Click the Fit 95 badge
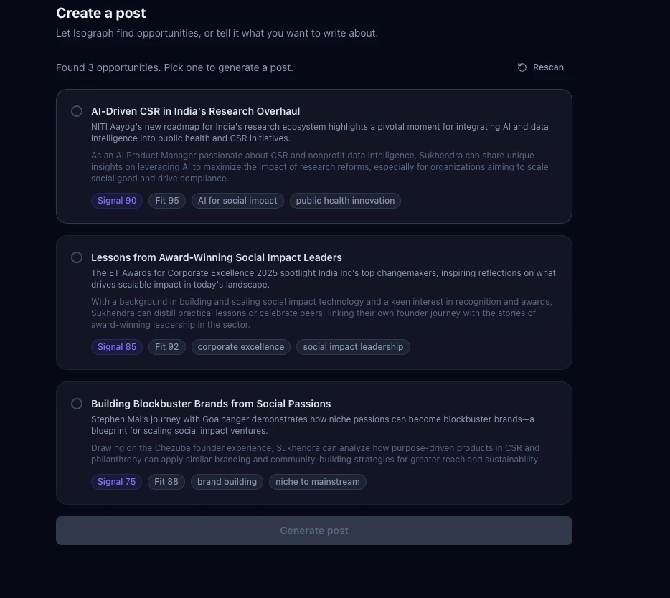 pyautogui.click(x=167, y=201)
